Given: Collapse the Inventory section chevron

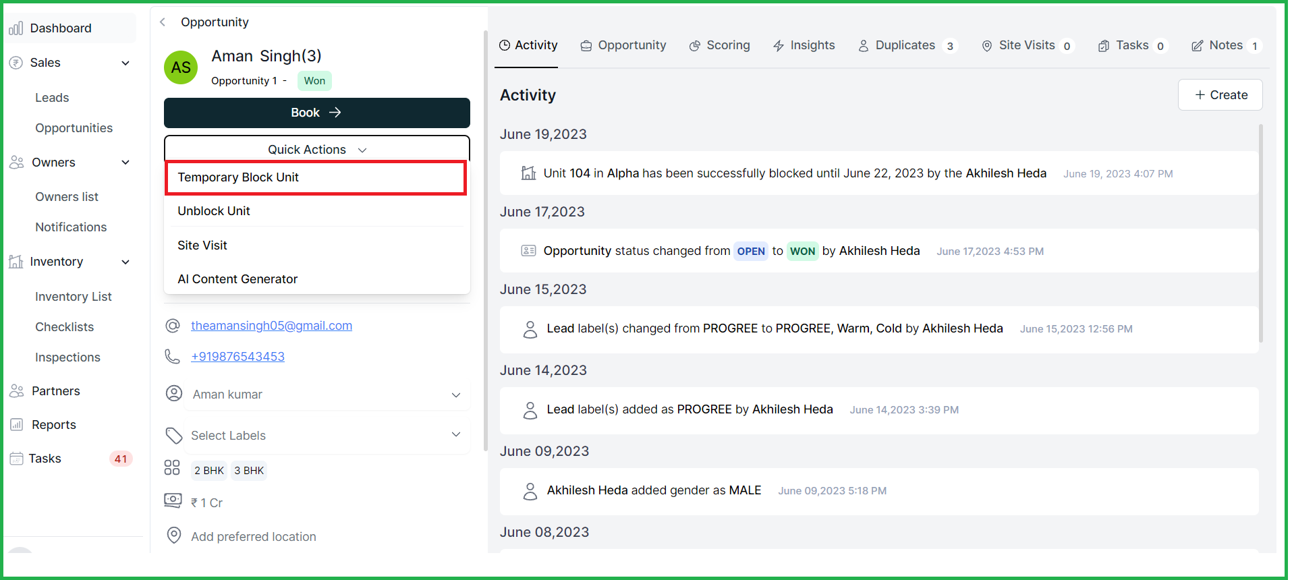Looking at the screenshot, I should [x=125, y=262].
